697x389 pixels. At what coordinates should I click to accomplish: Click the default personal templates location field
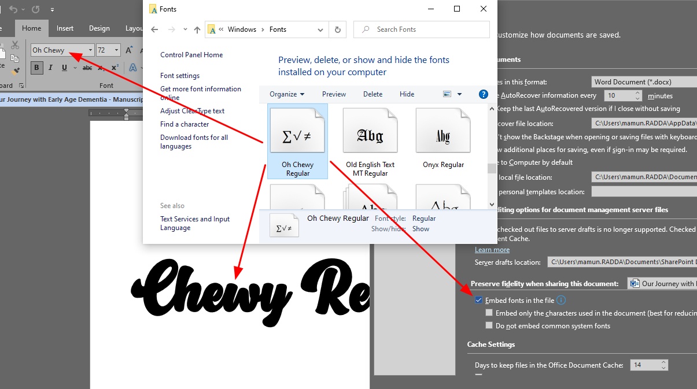644,191
